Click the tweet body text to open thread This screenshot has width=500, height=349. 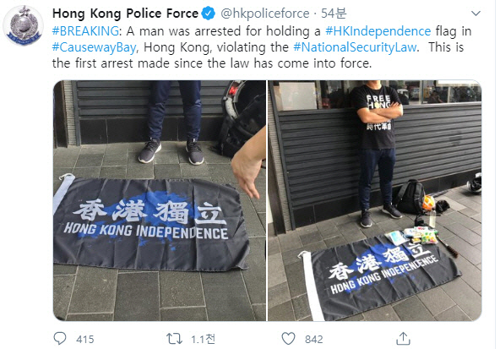click(x=262, y=47)
